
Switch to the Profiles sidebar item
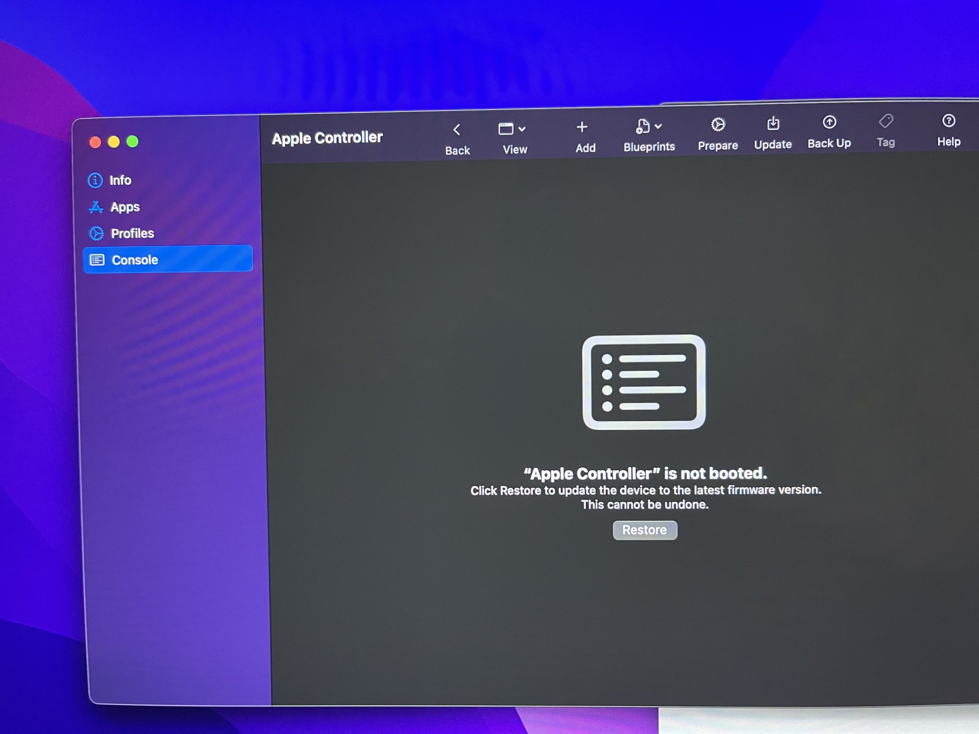click(132, 233)
